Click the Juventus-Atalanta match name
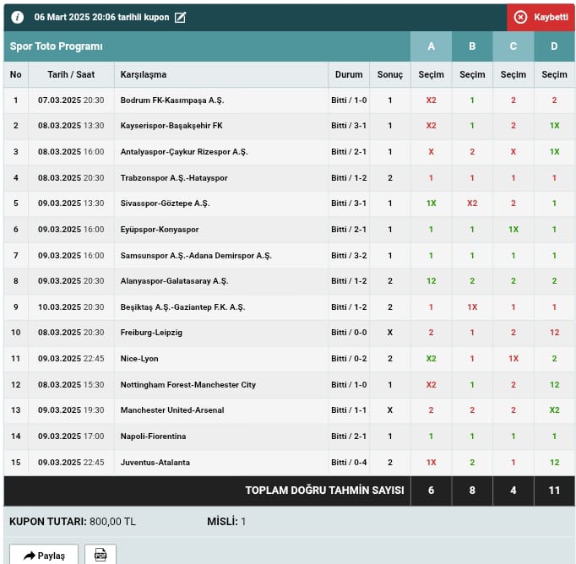 coord(155,463)
